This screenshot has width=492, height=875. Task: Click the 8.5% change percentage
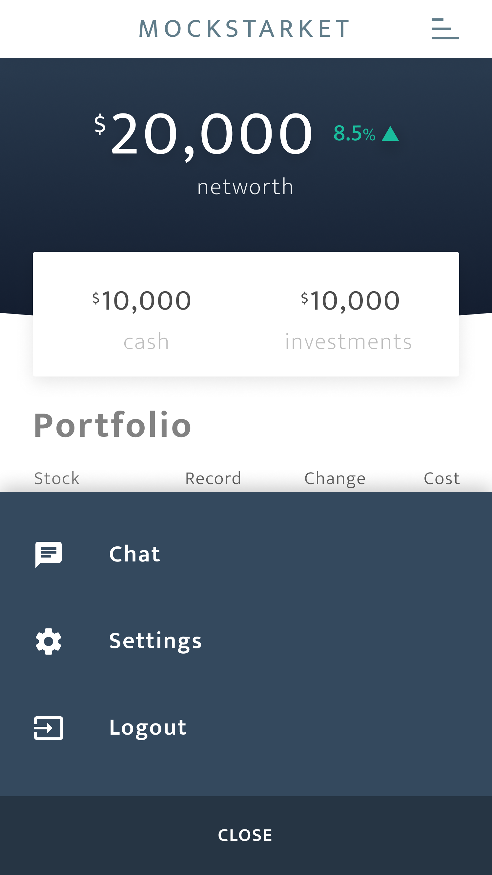click(354, 133)
